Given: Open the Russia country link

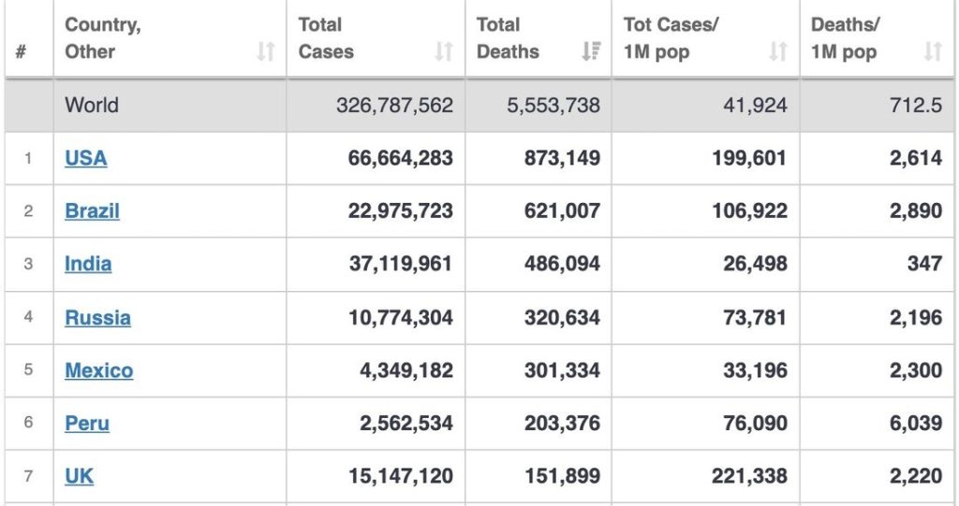Looking at the screenshot, I should pyautogui.click(x=97, y=317).
